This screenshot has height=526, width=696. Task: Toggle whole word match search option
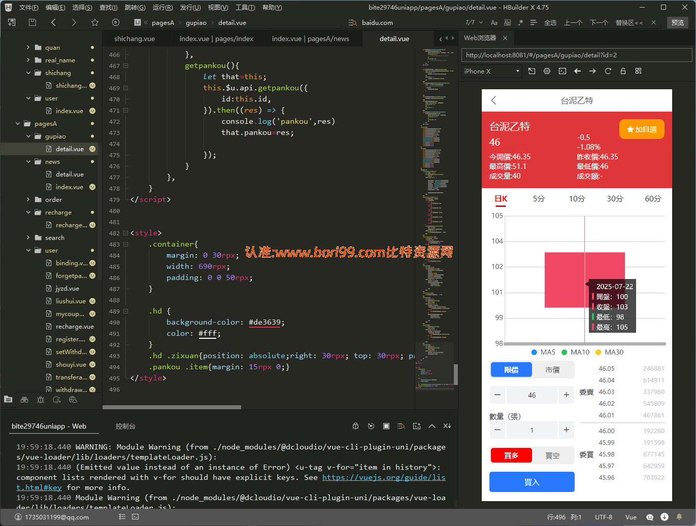[x=507, y=22]
